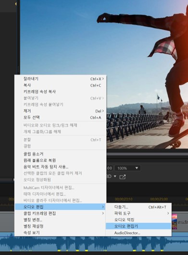Choose 다듬기... in the audio submenu
The image size is (188, 255).
point(138,207)
